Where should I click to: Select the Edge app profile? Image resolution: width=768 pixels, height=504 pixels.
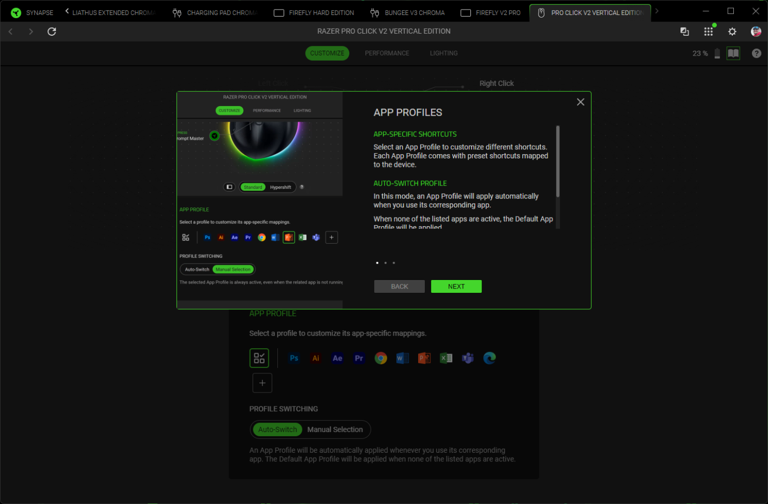click(x=490, y=358)
